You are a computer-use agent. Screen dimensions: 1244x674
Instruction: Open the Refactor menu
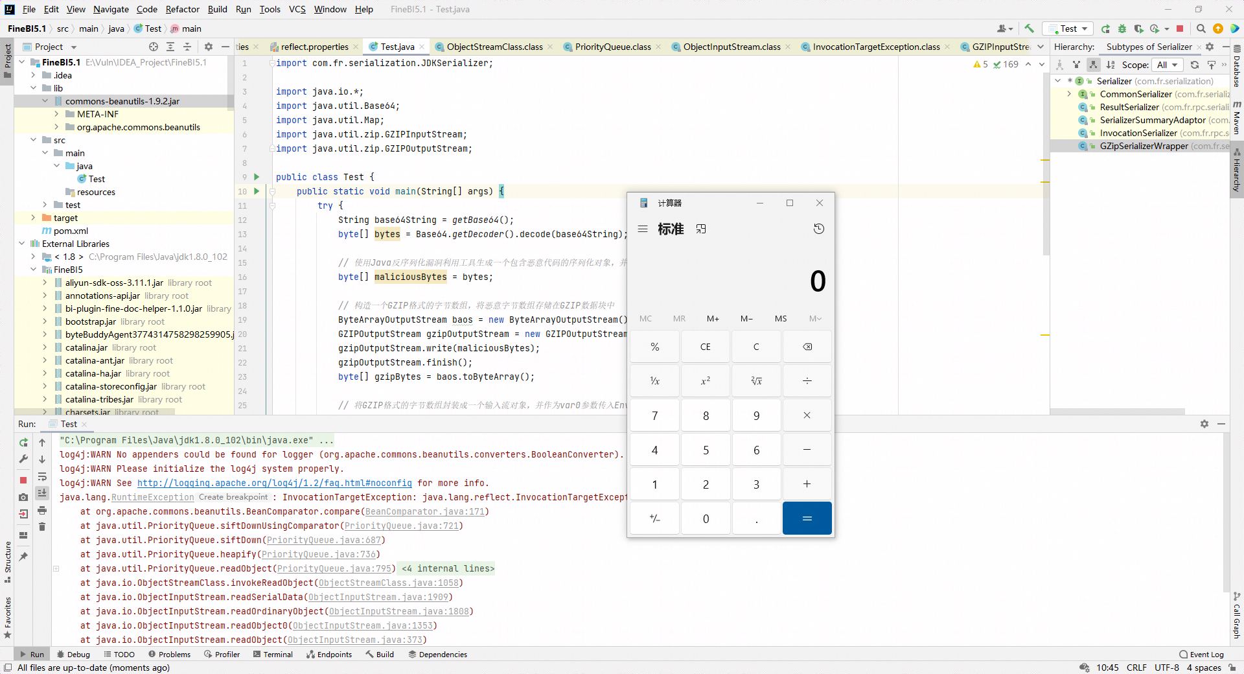pyautogui.click(x=182, y=9)
